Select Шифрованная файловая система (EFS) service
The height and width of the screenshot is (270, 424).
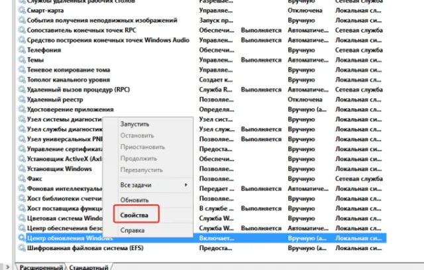(x=85, y=248)
